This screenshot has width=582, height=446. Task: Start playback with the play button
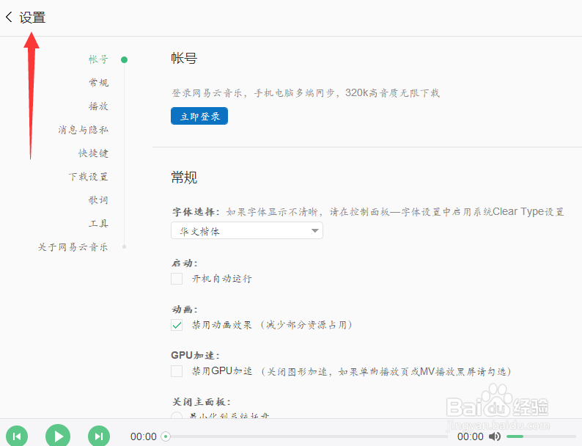tap(58, 436)
